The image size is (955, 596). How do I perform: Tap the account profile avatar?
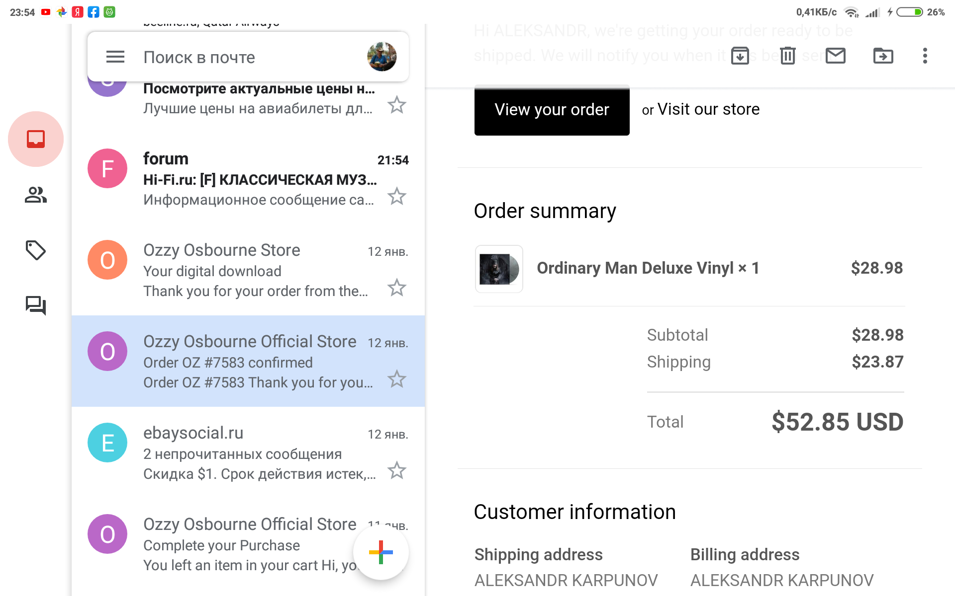[382, 57]
